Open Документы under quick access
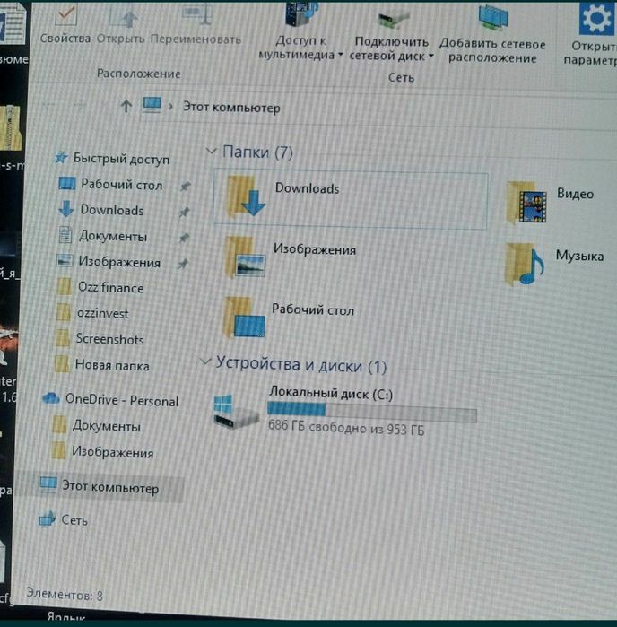This screenshot has height=627, width=617. tap(112, 236)
